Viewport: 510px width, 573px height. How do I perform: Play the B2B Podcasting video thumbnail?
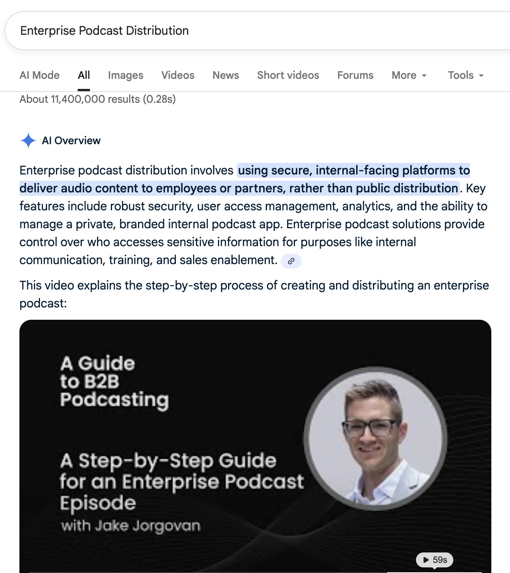[255, 446]
